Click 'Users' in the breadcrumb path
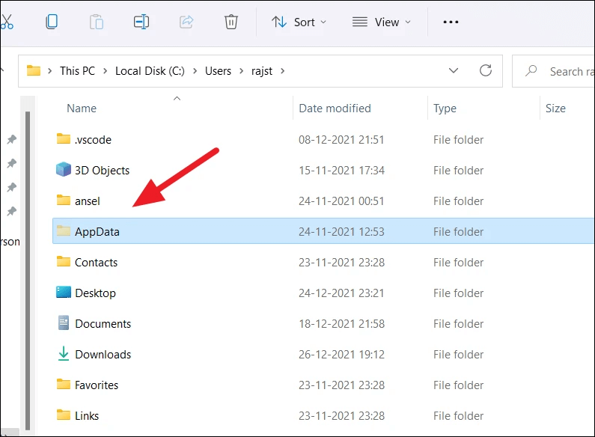Image resolution: width=595 pixels, height=437 pixels. click(x=218, y=71)
